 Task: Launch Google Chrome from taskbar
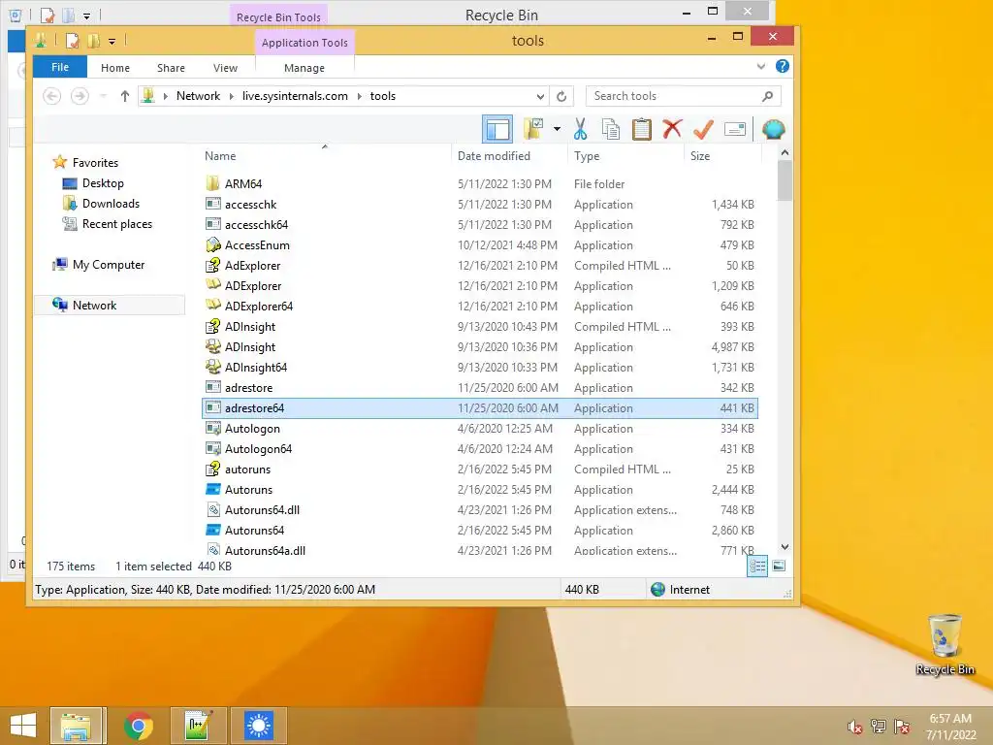point(138,726)
